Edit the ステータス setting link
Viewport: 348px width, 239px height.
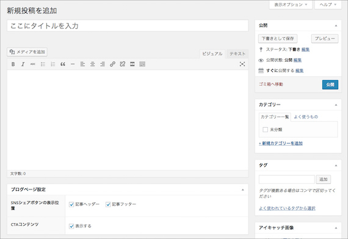pos(305,50)
